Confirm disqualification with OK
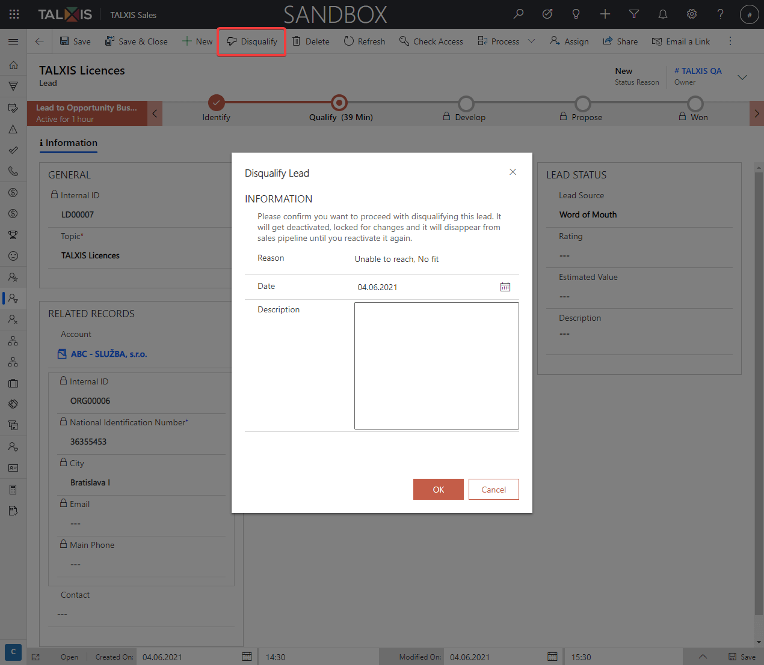 [439, 490]
